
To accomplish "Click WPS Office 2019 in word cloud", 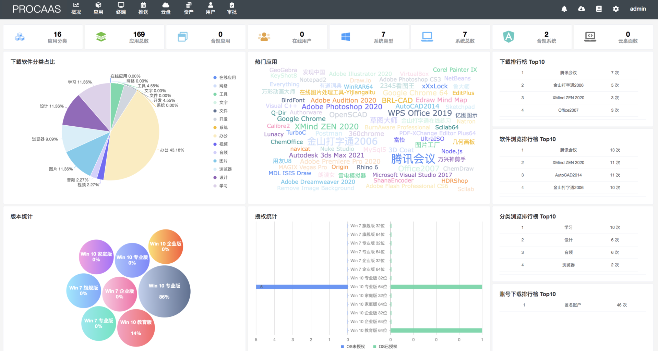I will [x=420, y=113].
